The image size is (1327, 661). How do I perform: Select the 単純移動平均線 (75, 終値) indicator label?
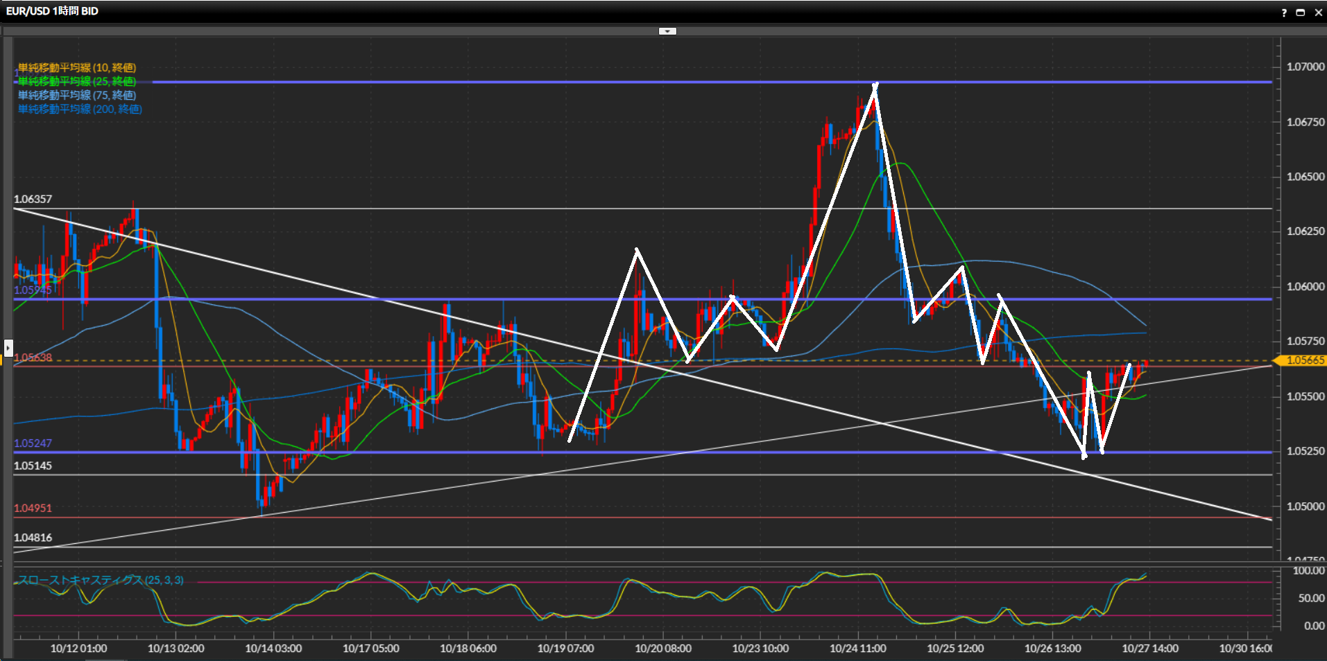(x=77, y=95)
